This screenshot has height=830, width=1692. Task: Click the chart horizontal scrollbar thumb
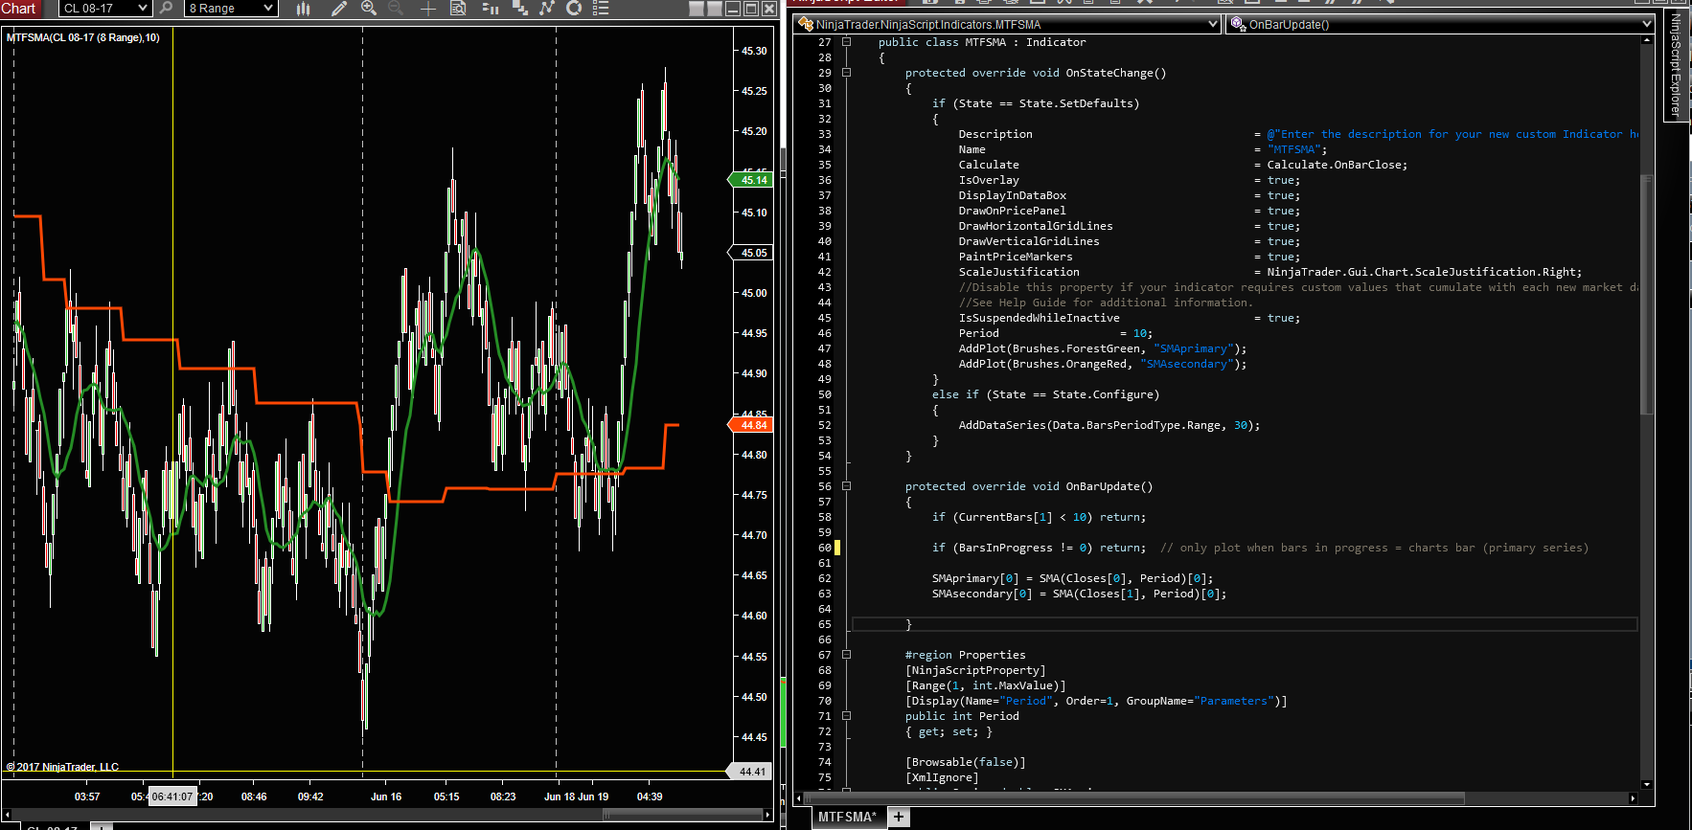pos(682,815)
